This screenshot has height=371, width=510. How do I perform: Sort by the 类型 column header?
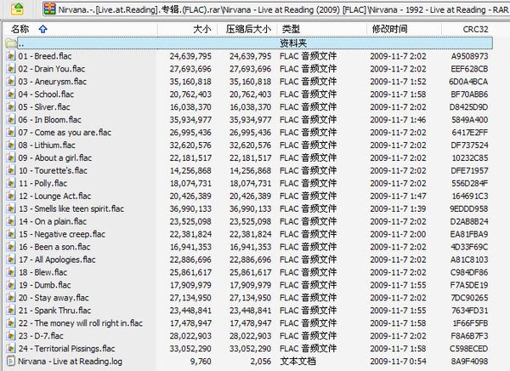point(321,29)
